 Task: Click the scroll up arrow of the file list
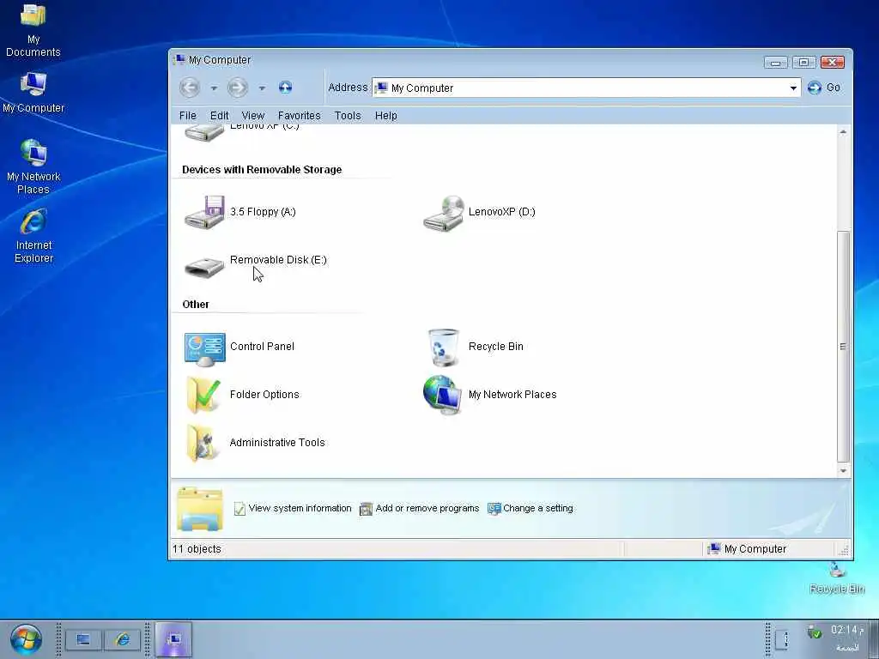point(843,132)
